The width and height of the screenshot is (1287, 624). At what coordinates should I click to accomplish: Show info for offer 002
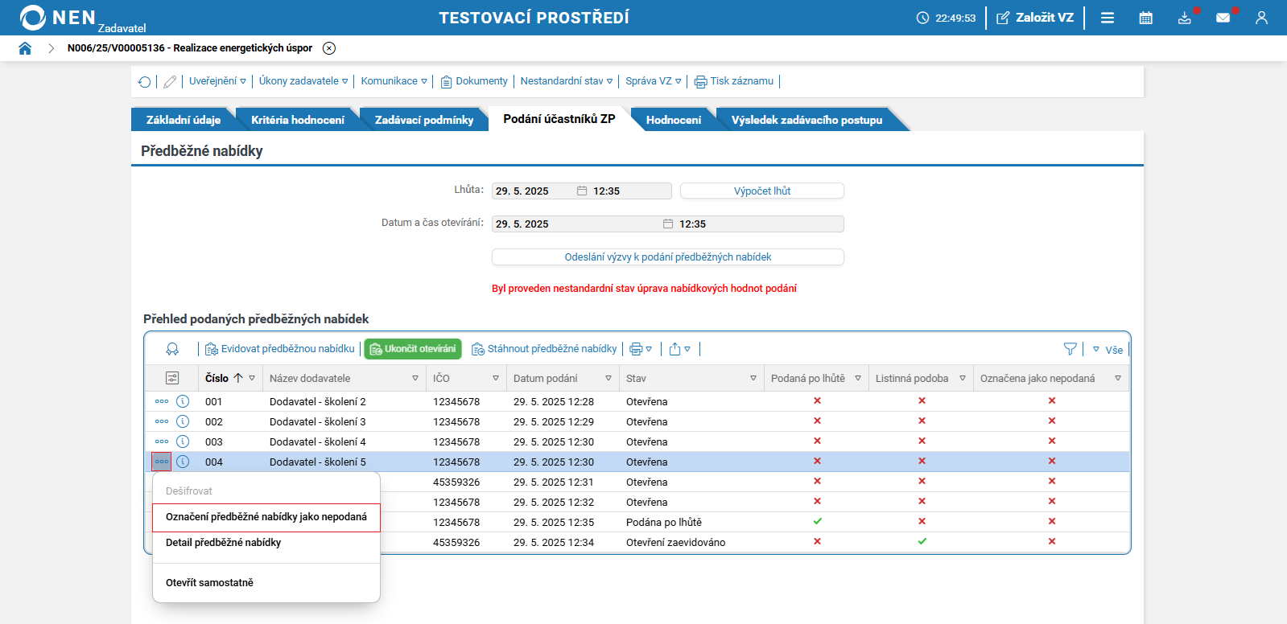click(183, 421)
